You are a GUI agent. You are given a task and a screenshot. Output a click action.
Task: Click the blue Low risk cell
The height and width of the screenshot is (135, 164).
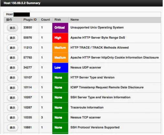[x=60, y=68]
